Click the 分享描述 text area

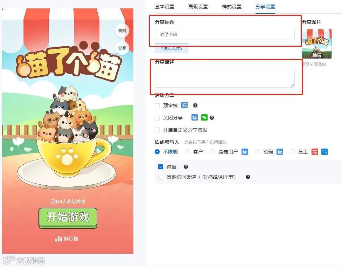[x=225, y=78]
